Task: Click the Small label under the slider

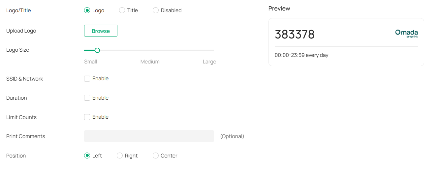Action: (x=91, y=62)
